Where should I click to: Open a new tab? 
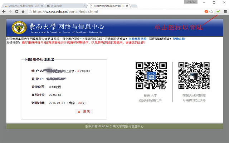coord(134,6)
